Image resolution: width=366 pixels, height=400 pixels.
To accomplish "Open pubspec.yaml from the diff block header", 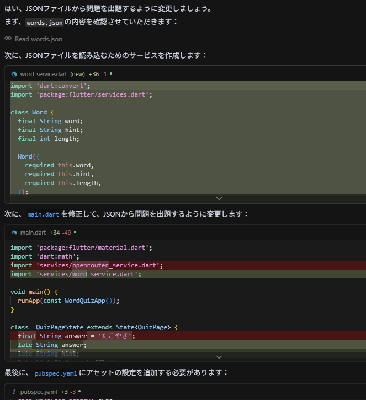I will coord(39,392).
